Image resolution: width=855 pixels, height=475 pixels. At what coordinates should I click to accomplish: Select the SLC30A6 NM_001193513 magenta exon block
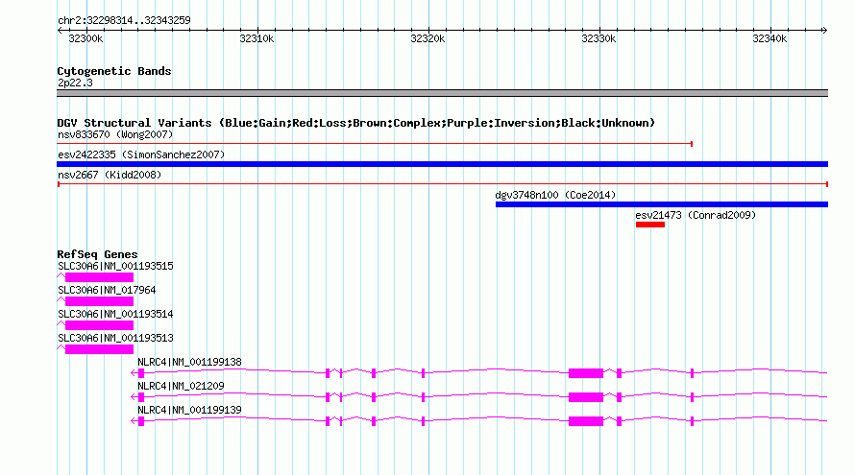pos(99,349)
